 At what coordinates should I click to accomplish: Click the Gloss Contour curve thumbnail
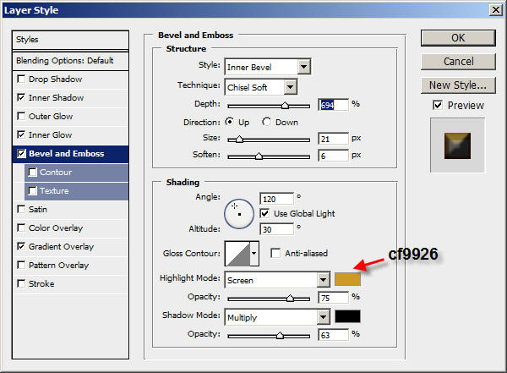[x=237, y=254]
